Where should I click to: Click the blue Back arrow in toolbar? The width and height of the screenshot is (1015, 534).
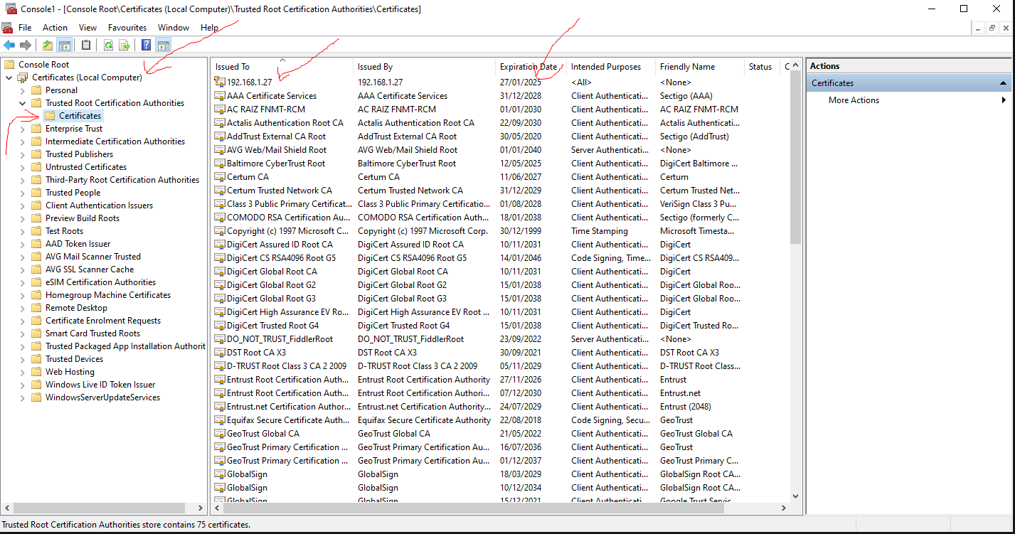[9, 46]
